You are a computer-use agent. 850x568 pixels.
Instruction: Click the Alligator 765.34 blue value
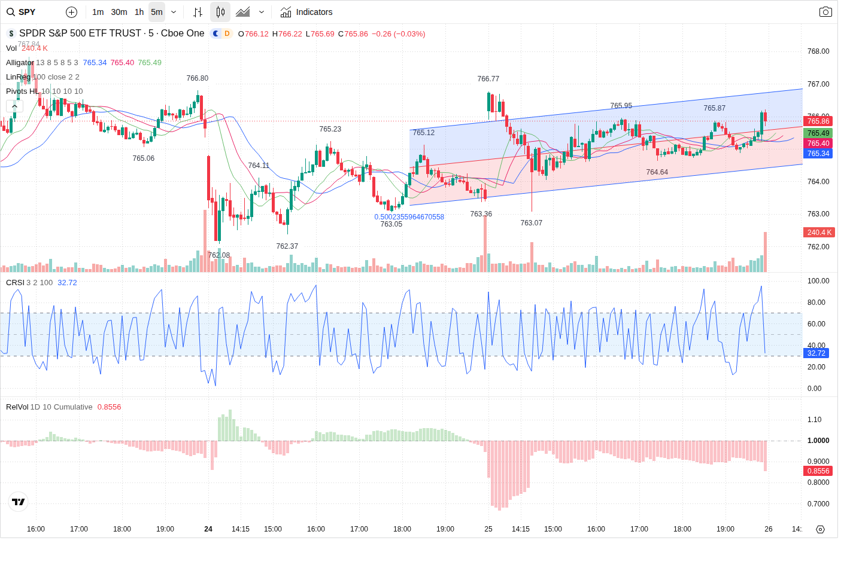95,63
